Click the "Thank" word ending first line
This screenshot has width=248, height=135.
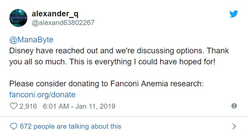tap(218, 51)
